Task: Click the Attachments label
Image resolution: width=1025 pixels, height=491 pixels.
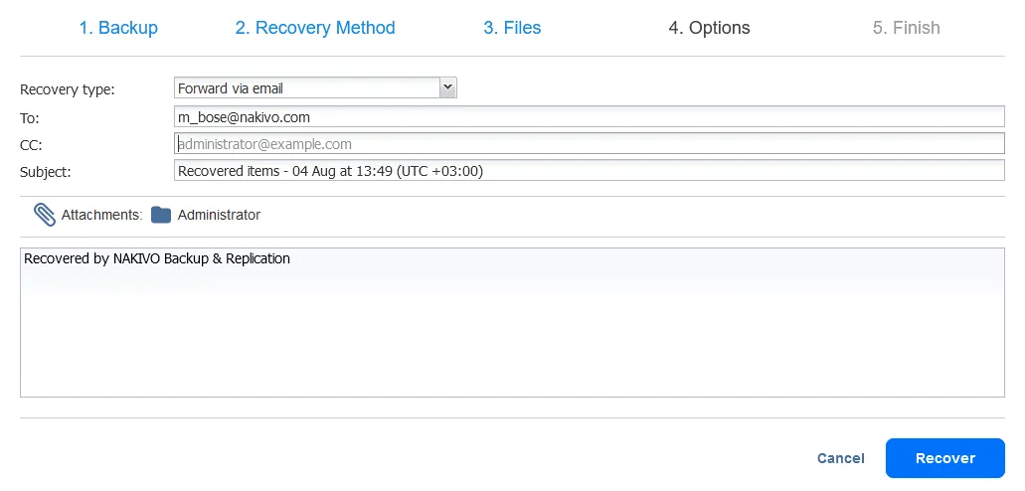Action: [x=101, y=215]
